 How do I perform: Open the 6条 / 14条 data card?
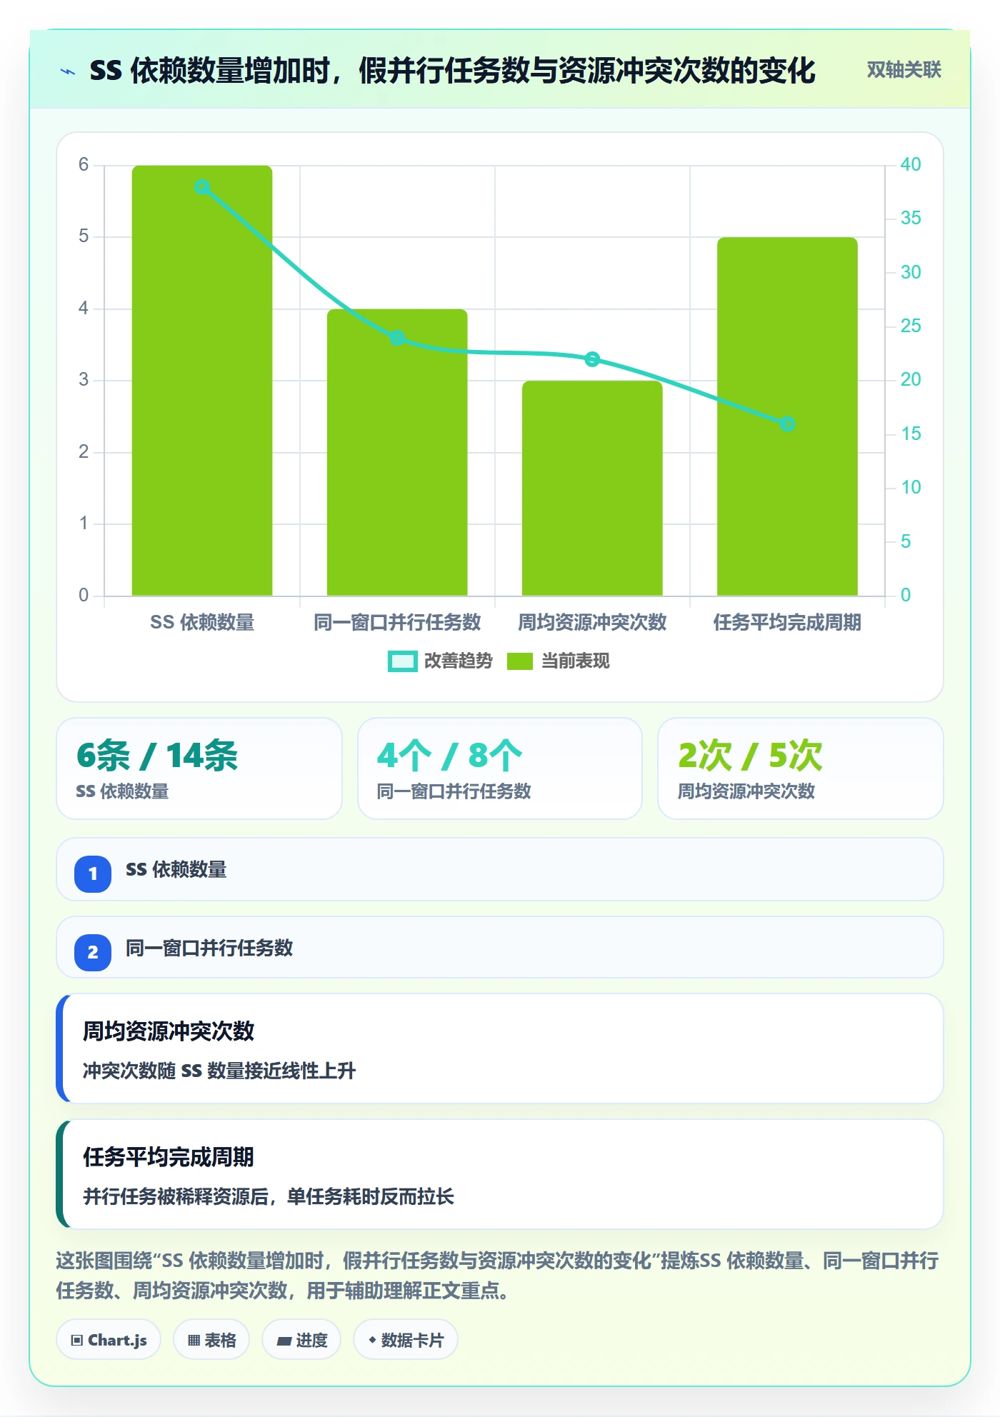[199, 768]
